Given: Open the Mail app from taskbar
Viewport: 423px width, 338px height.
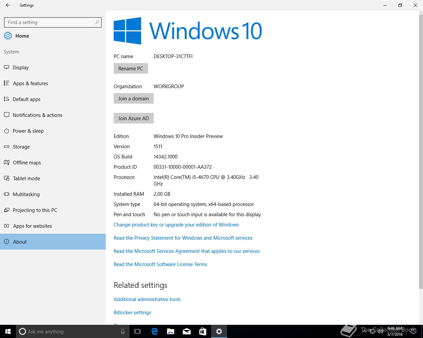Looking at the screenshot, I should point(187,331).
